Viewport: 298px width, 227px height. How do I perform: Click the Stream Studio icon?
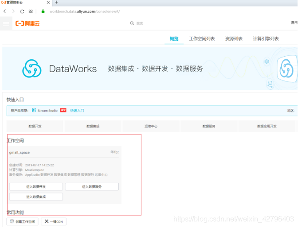click(34, 110)
